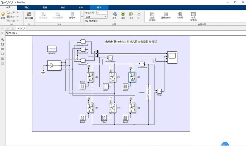Select the Scope block on the right

coord(172,58)
